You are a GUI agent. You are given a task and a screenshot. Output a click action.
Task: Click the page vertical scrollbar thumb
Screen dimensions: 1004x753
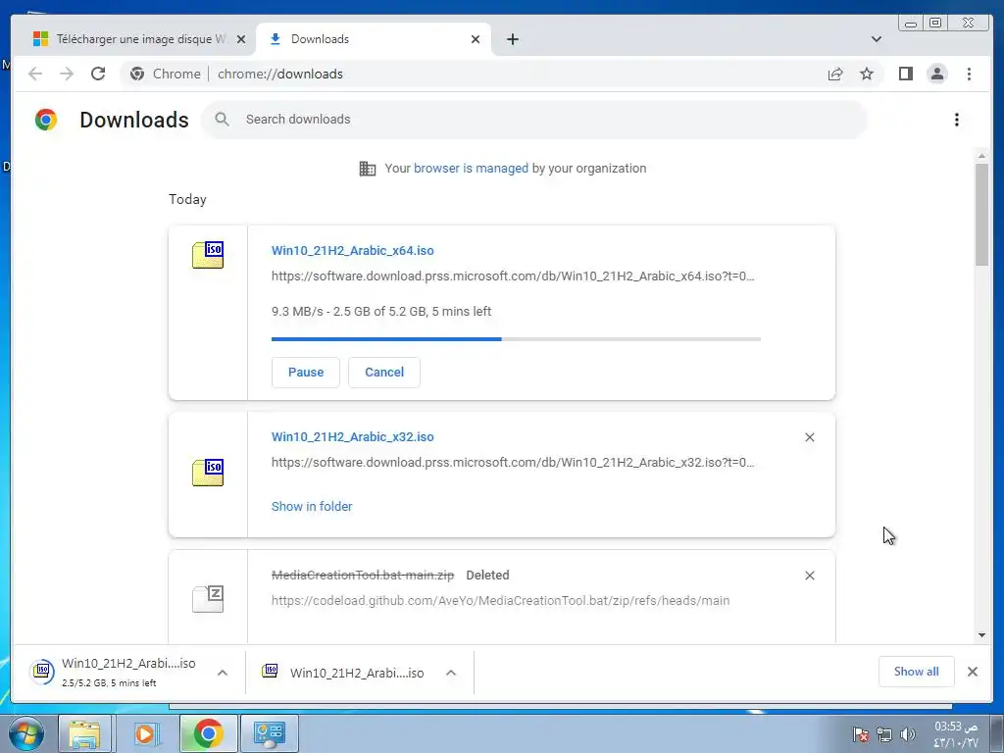pos(981,215)
